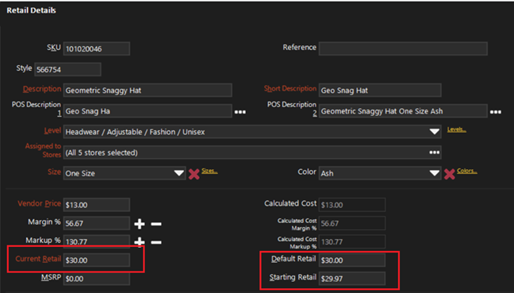Select the Assigned to Stores field
This screenshot has height=293, width=514.
tap(252, 152)
